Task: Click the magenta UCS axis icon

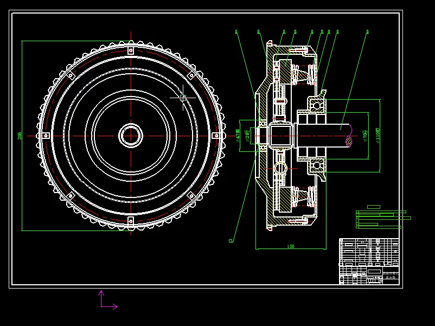Action: click(108, 299)
